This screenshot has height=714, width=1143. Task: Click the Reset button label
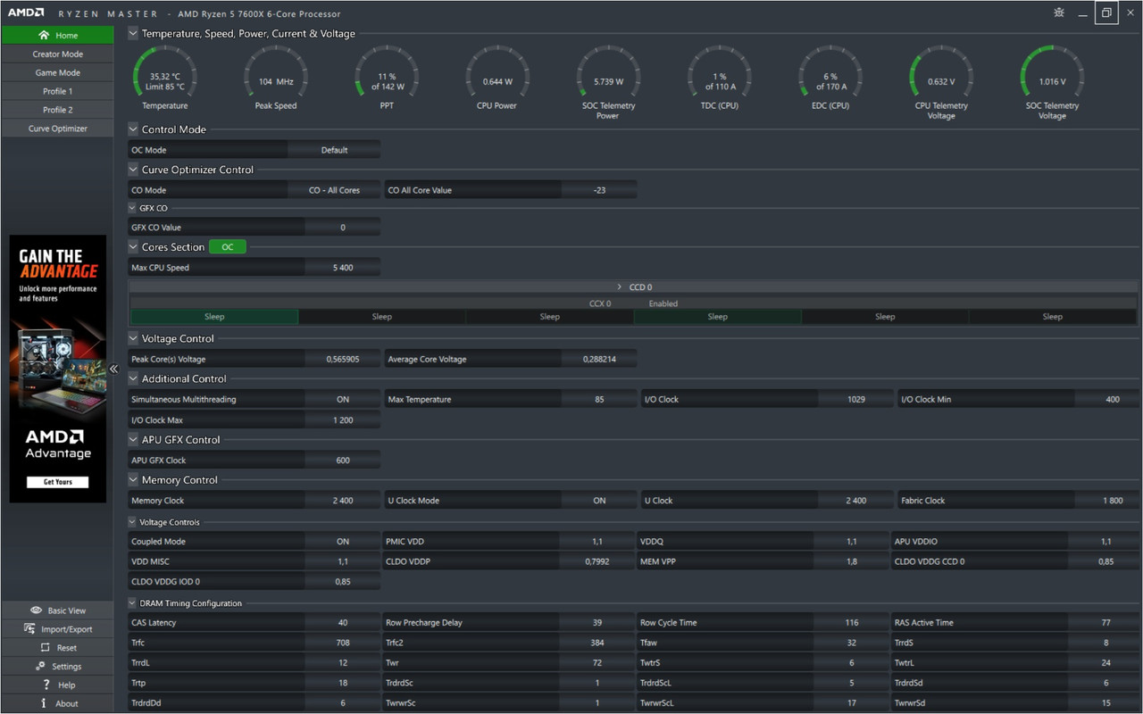[67, 648]
